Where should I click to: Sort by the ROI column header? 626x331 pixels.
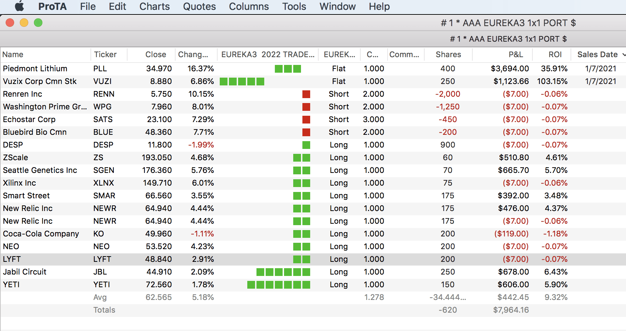pos(551,55)
